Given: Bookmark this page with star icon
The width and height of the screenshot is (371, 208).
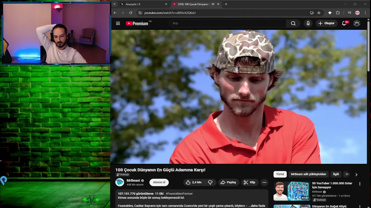Looking at the screenshot, I should (319, 13).
